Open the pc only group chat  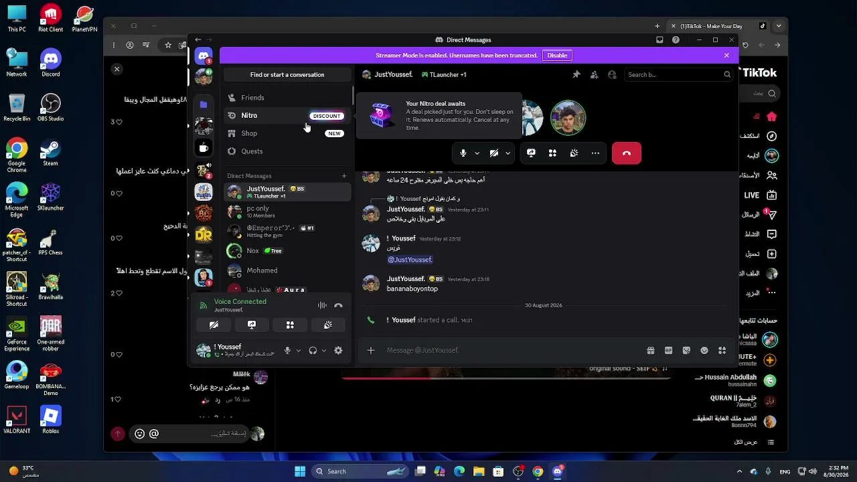(x=287, y=212)
